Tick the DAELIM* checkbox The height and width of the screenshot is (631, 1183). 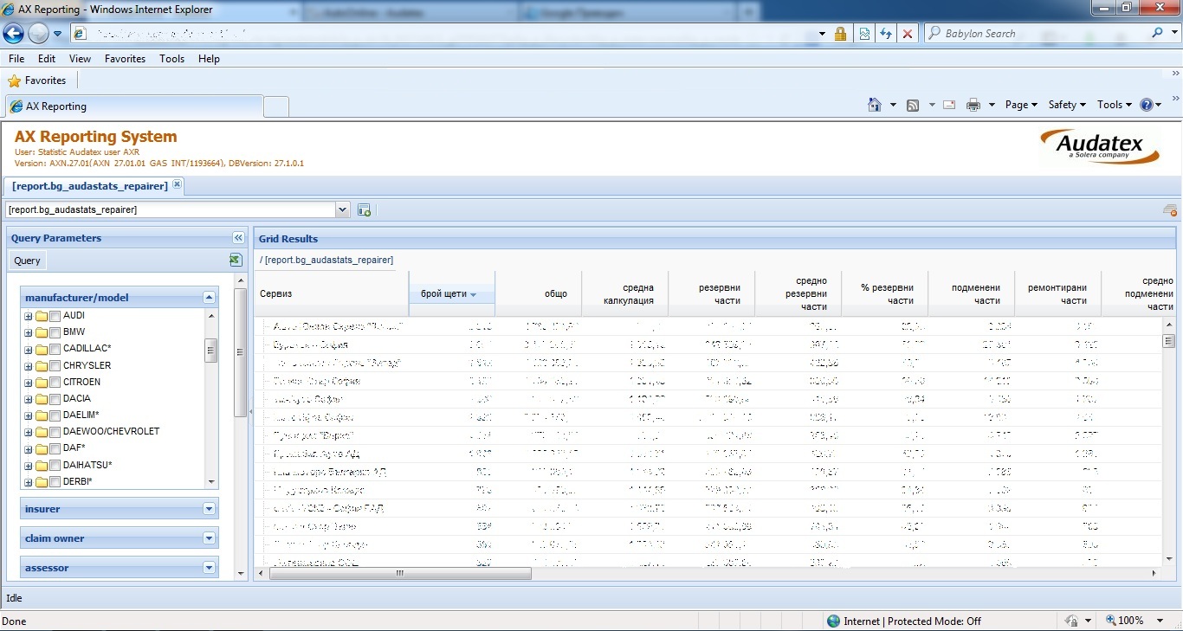tap(55, 415)
